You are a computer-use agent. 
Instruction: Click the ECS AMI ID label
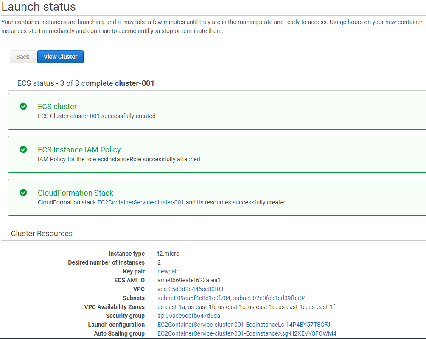(x=129, y=280)
